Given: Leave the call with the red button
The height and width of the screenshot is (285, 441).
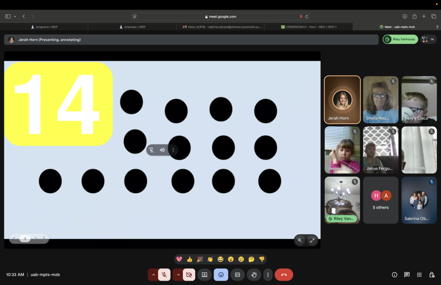Looking at the screenshot, I should [x=284, y=275].
